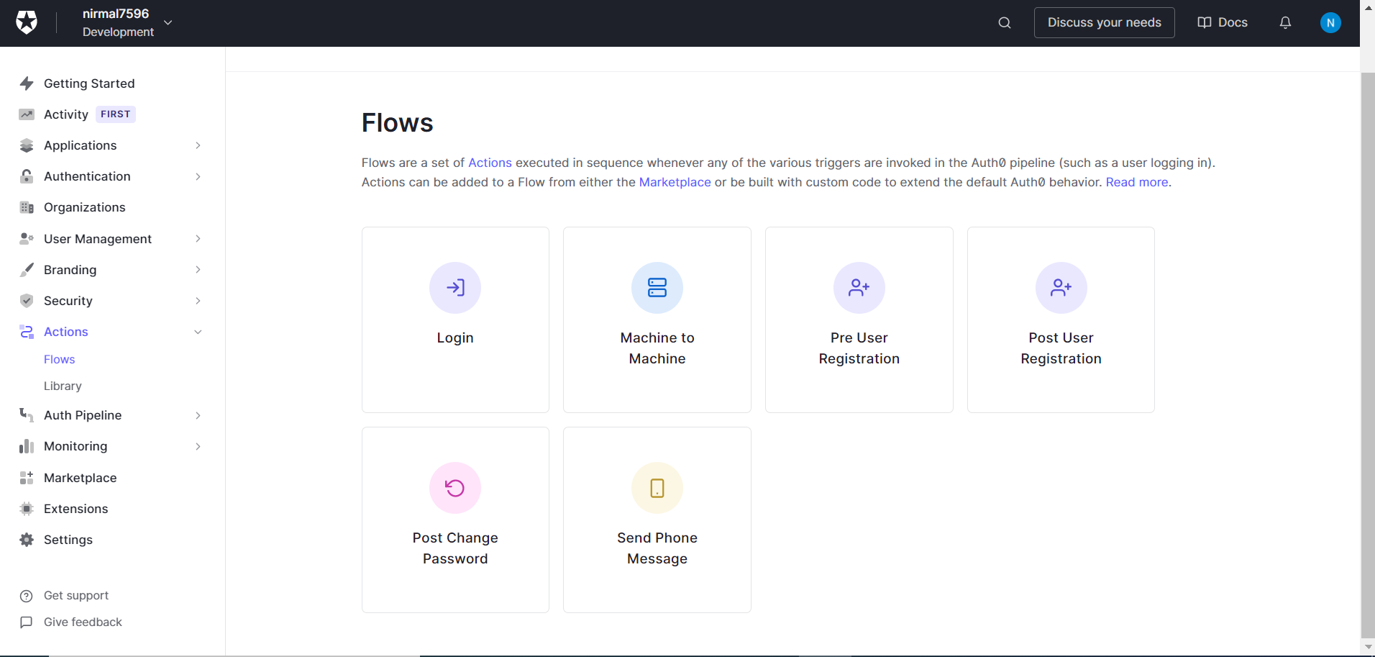The width and height of the screenshot is (1375, 657).
Task: Click the Login flow arrow icon
Action: pos(455,288)
